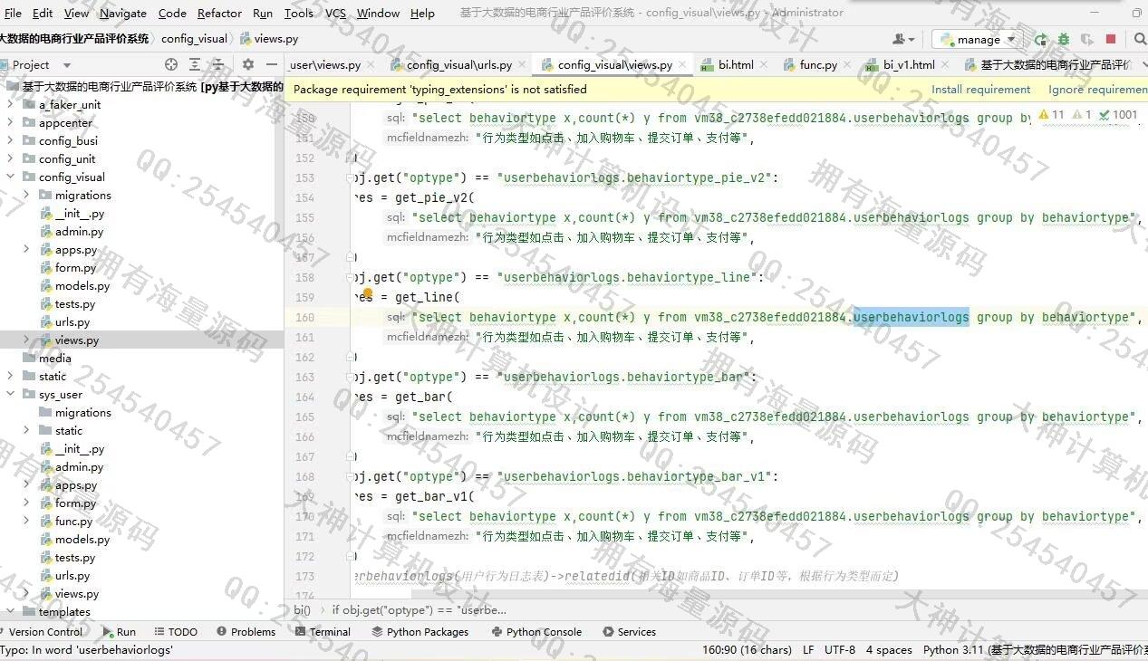Open the manage run configuration dropdown
This screenshot has width=1148, height=661.
[977, 39]
